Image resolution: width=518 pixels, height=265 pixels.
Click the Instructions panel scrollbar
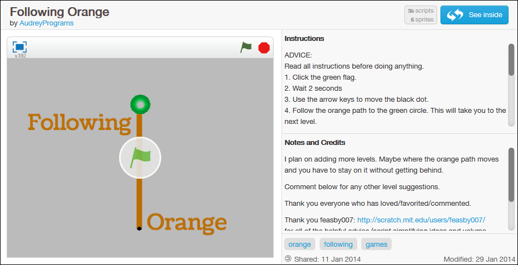click(x=511, y=60)
